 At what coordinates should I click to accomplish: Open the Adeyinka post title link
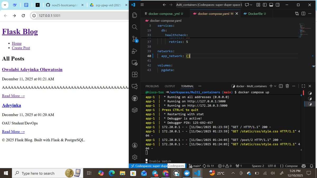(11, 105)
